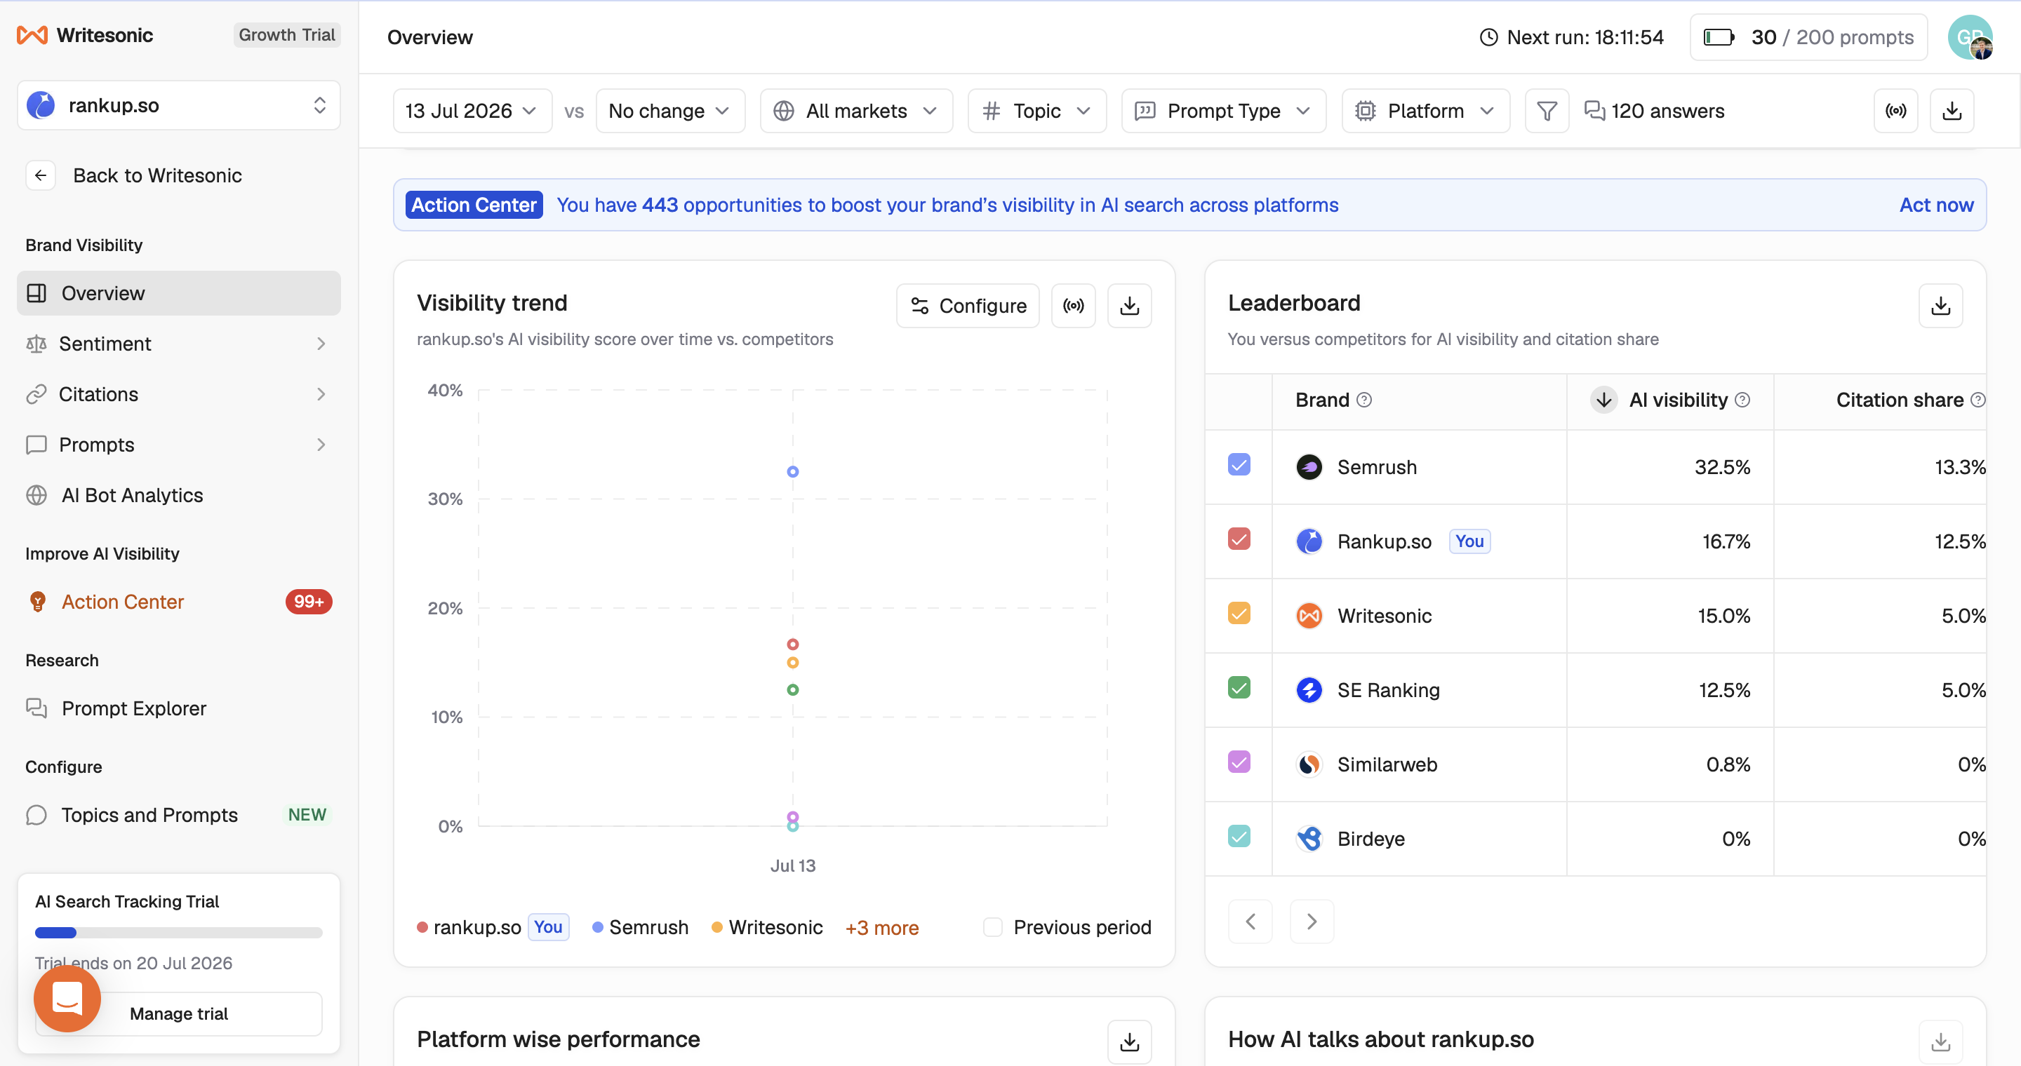Click the Action Center banner label
2021x1066 pixels.
pyautogui.click(x=474, y=205)
